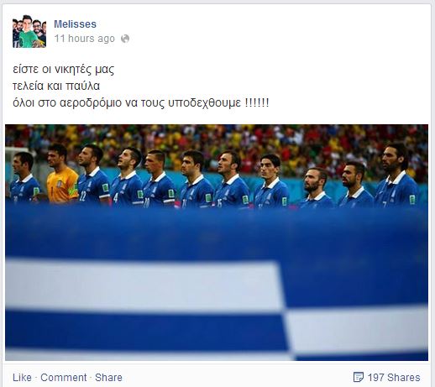Click the player wearing number 4
The width and height of the screenshot is (435, 387).
pos(128,177)
